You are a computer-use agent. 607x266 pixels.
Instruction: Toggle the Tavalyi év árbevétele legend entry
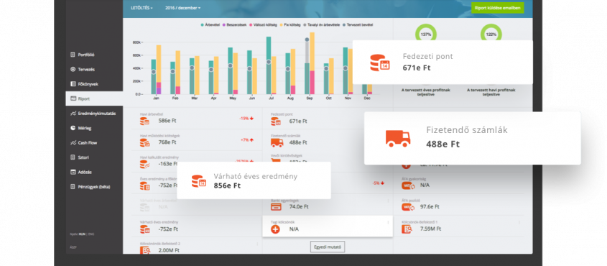point(321,24)
